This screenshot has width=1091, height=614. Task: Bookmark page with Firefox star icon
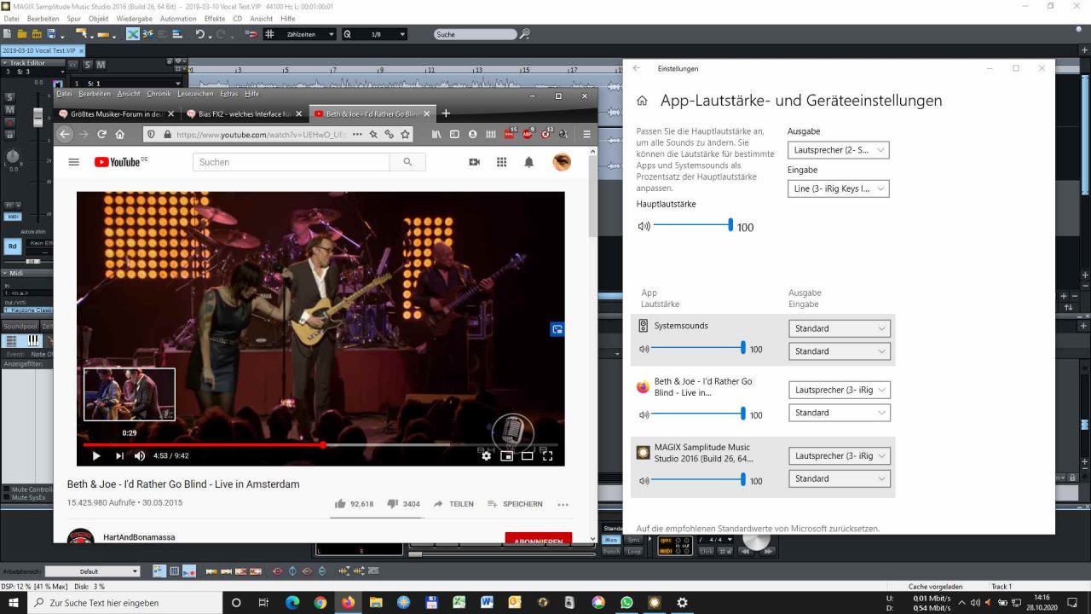pyautogui.click(x=406, y=135)
